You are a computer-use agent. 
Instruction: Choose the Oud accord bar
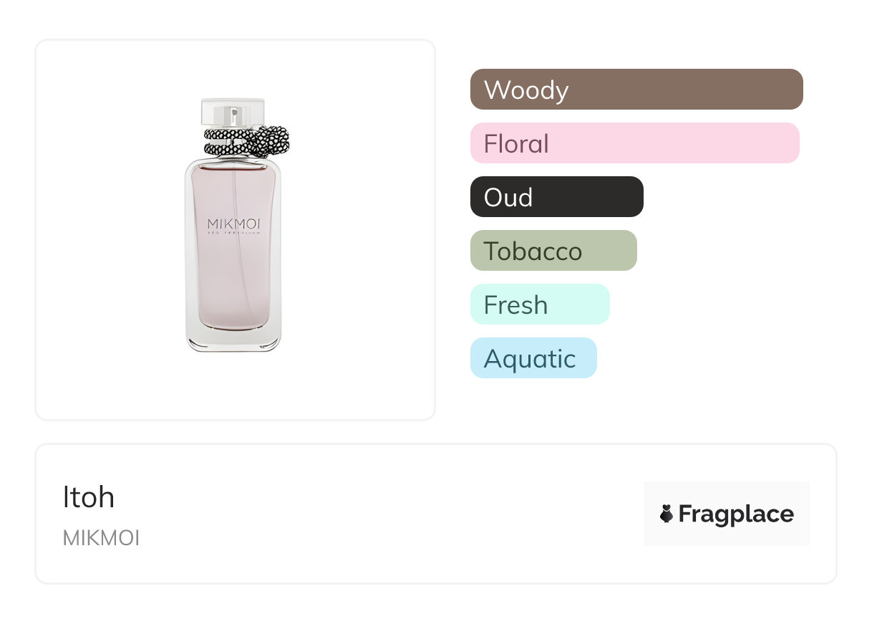click(556, 197)
